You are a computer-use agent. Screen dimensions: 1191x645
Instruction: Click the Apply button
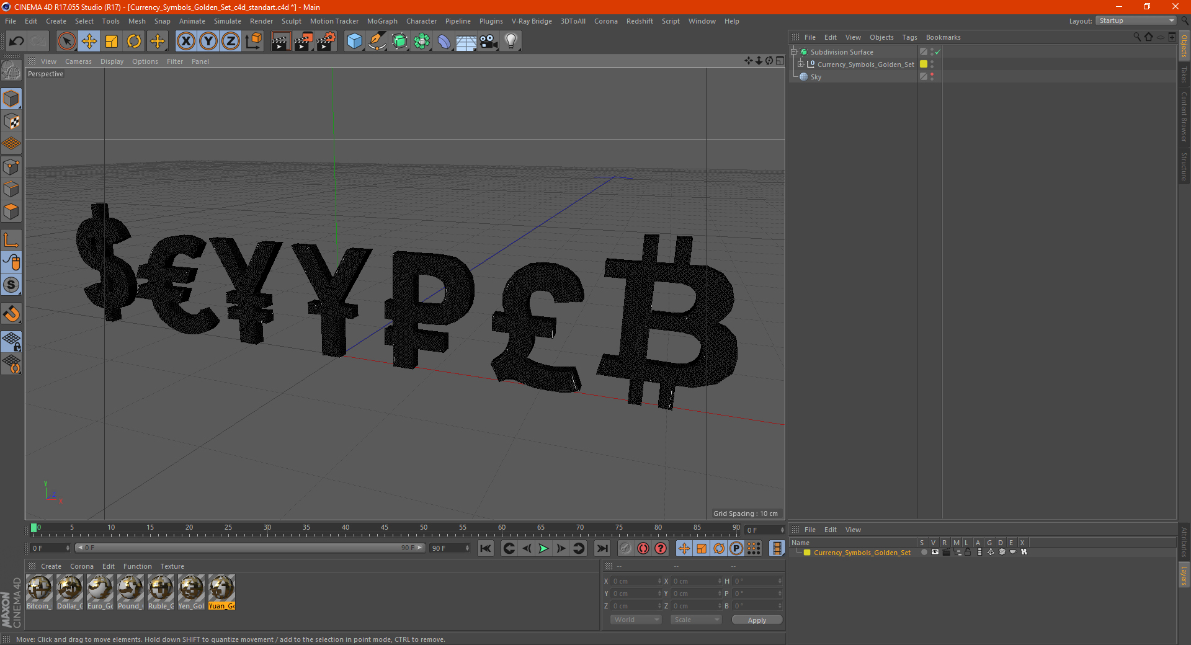pos(757,620)
